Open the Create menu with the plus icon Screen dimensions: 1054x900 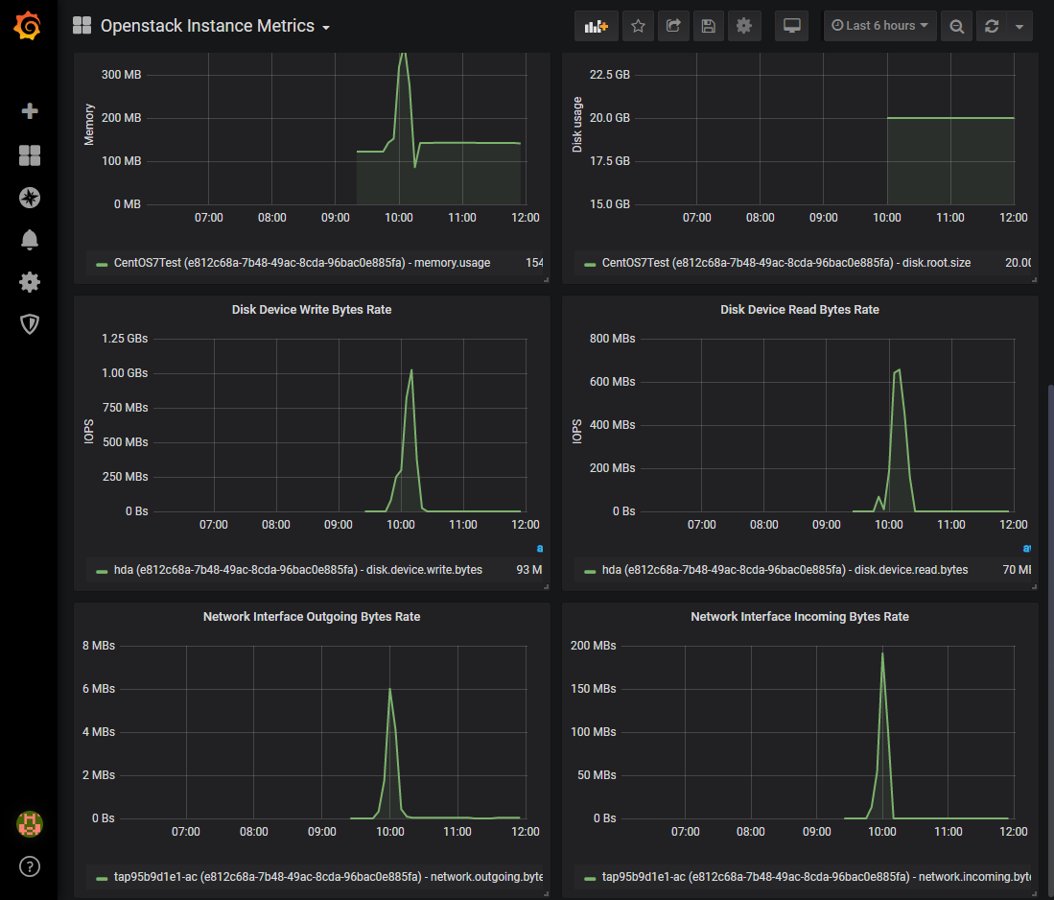(x=29, y=111)
